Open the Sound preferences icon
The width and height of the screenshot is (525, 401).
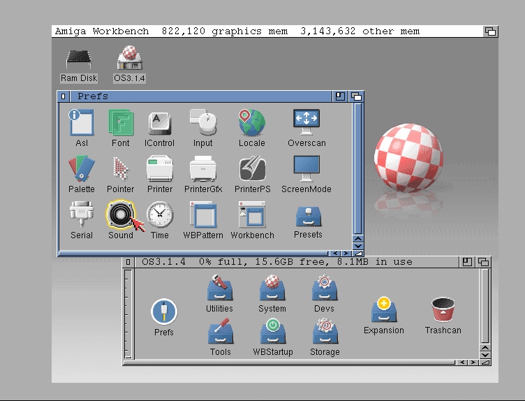click(x=120, y=216)
